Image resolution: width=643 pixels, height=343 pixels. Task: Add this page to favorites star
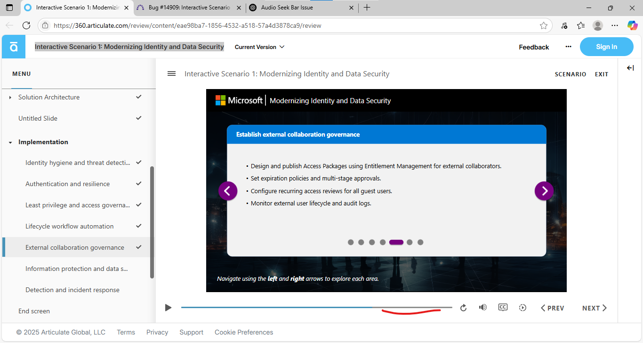pyautogui.click(x=543, y=25)
